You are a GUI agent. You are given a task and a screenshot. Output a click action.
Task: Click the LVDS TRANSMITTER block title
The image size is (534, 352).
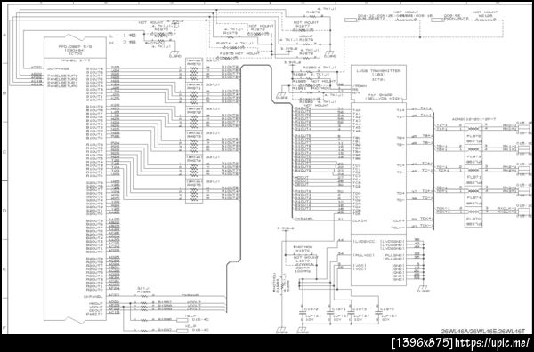pos(378,71)
